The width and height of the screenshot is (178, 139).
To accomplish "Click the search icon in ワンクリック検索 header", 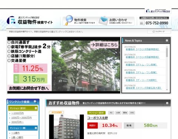I will [35, 102].
